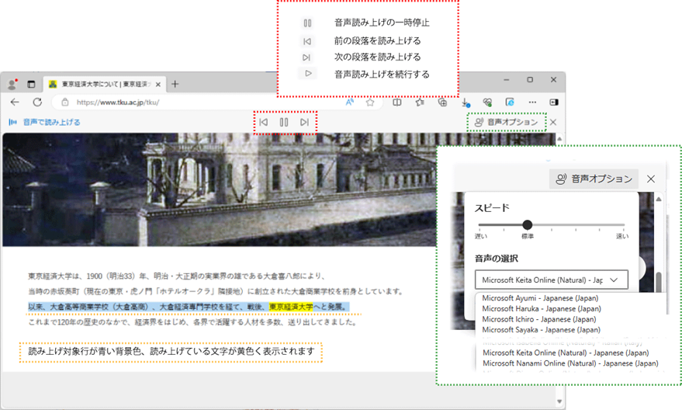682x410 pixels.
Task: Toggle the sidebar icon at the toolbar's right end
Action: pyautogui.click(x=554, y=102)
